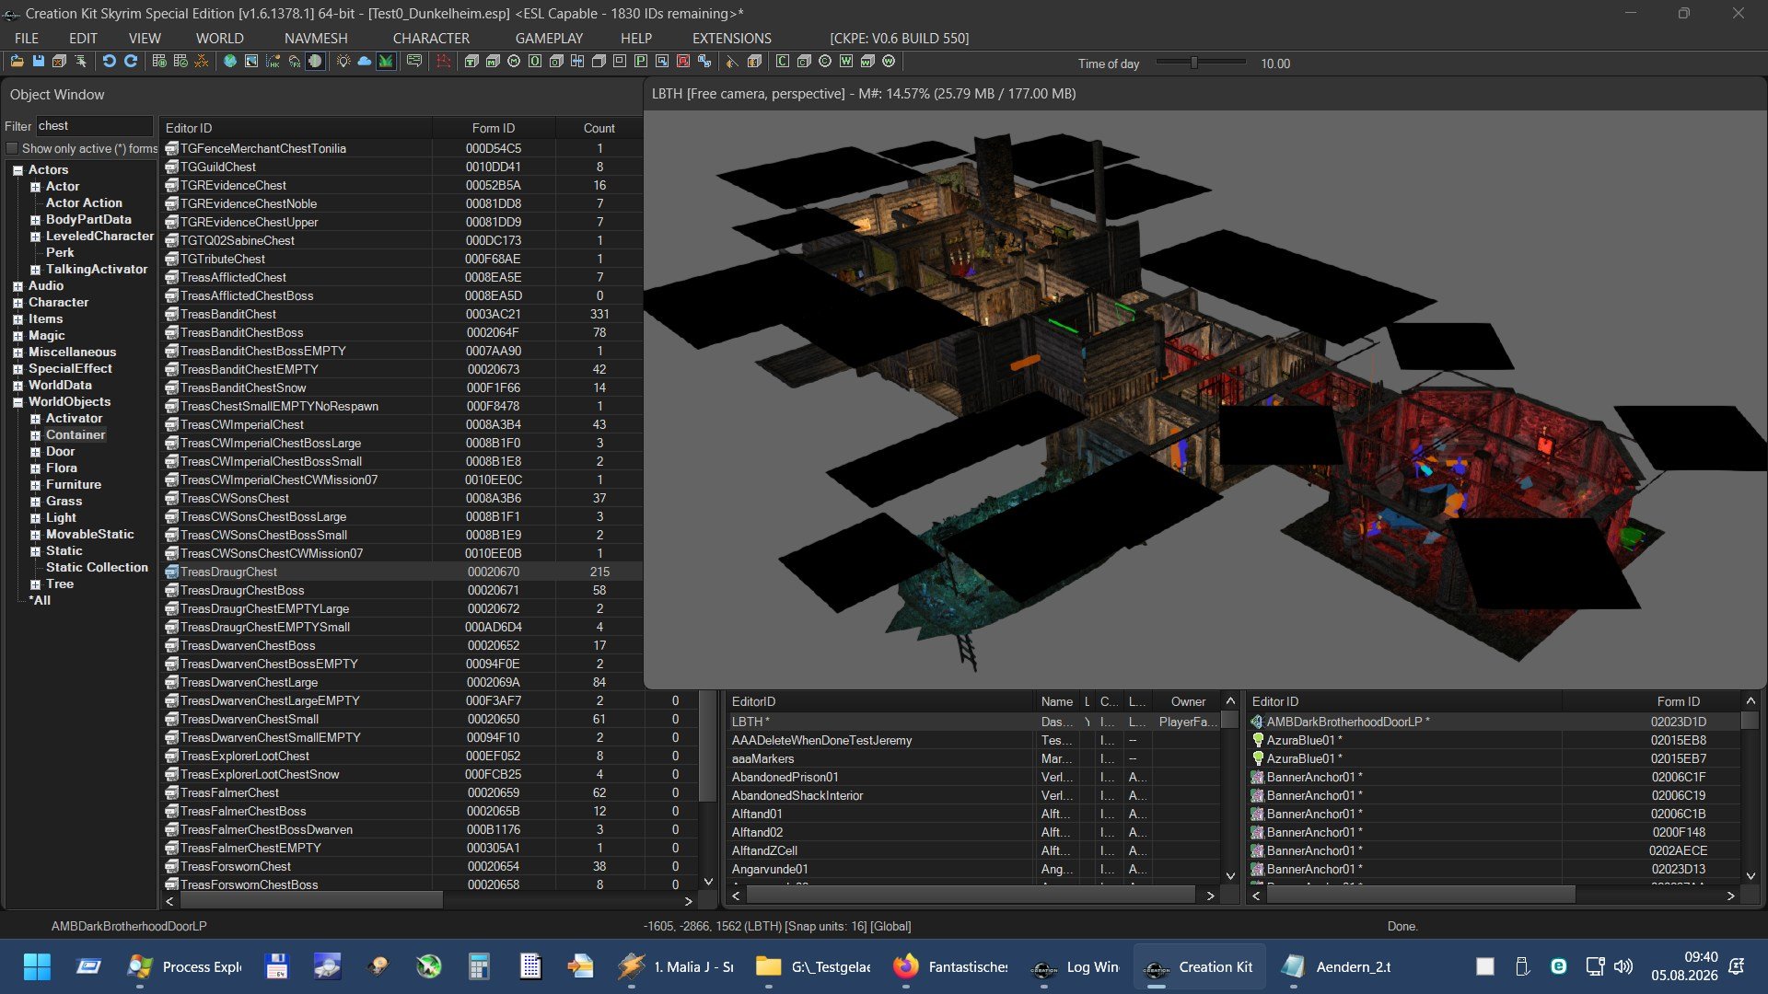This screenshot has width=1768, height=994.
Task: Switch to Process Explorer in taskbar
Action: coord(184,966)
